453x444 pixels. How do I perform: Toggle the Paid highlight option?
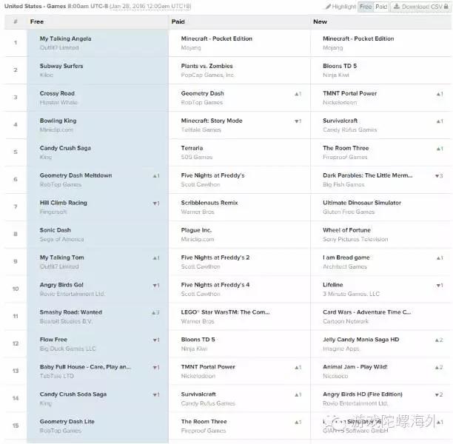coord(381,7)
